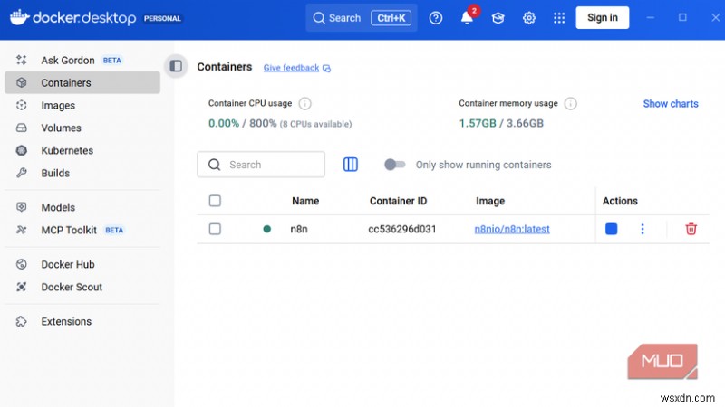Check the select-all containers checkbox
Viewport: 725px width, 407px height.
pyautogui.click(x=215, y=201)
